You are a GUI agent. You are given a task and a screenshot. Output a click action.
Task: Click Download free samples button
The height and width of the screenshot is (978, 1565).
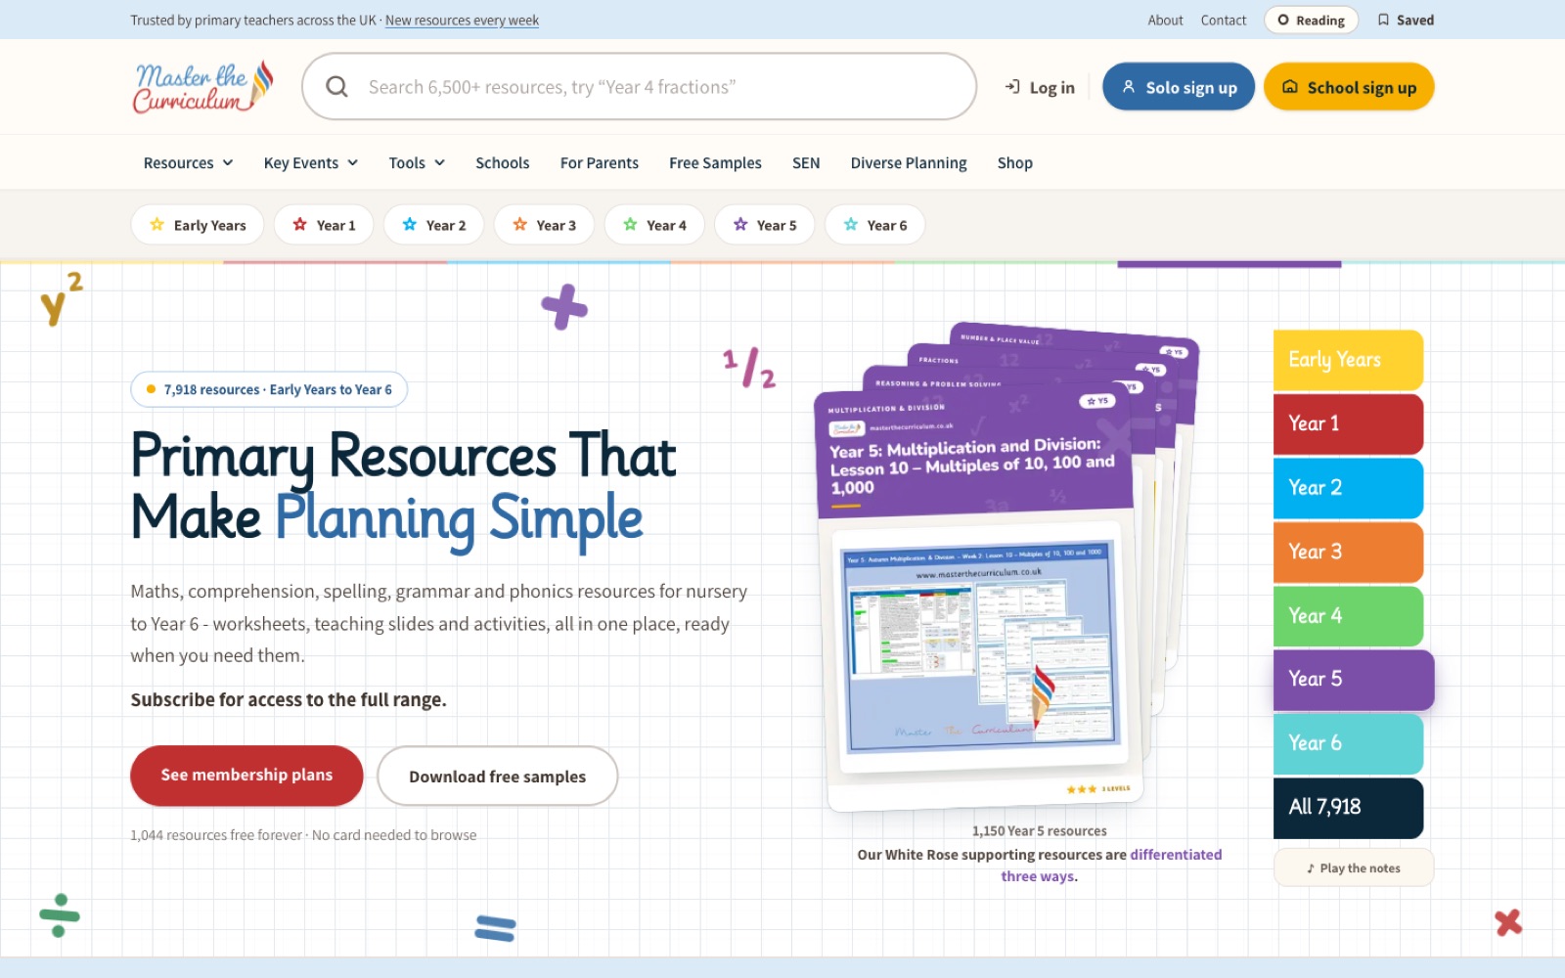click(x=497, y=777)
